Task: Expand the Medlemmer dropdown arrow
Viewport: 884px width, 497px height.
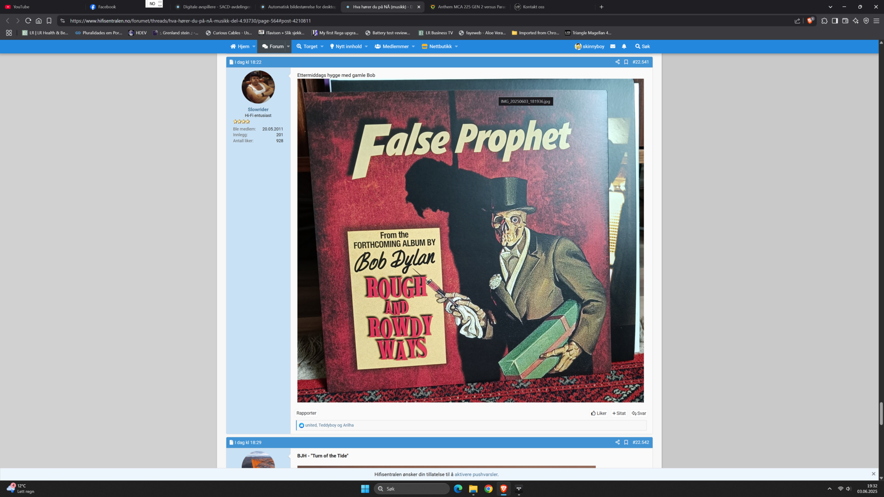Action: 413,46
